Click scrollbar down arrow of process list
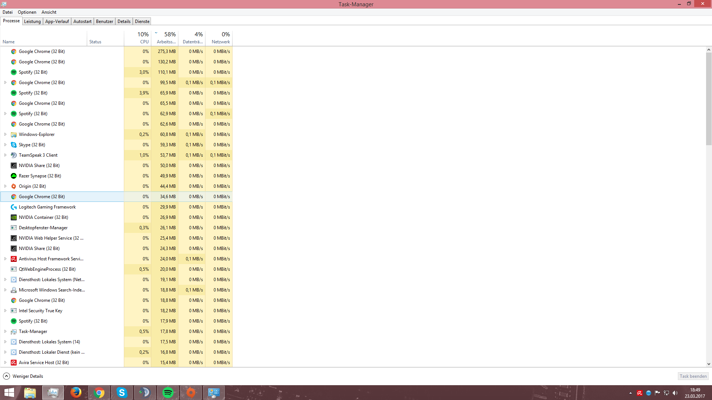Image resolution: width=712 pixels, height=400 pixels. pos(709,364)
